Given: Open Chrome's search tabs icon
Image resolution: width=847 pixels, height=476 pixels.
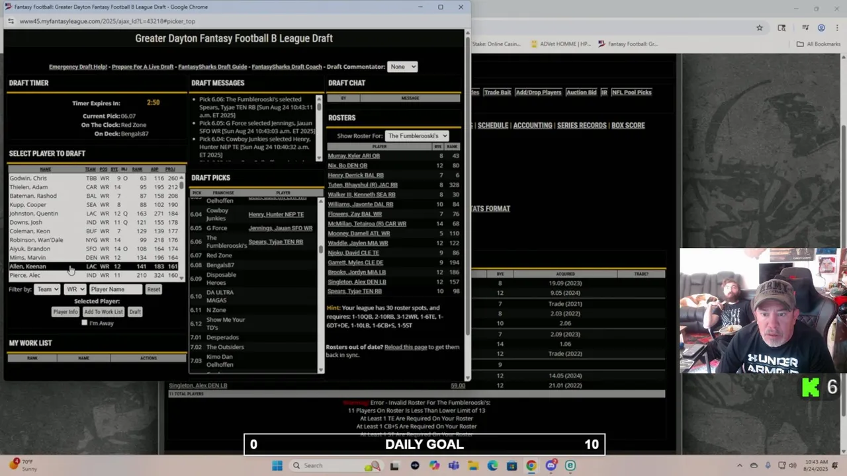Looking at the screenshot, I should click(x=781, y=28).
